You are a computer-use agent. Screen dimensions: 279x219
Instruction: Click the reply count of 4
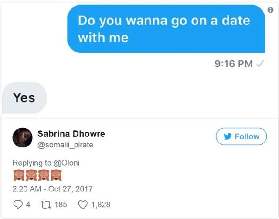pos(28,204)
